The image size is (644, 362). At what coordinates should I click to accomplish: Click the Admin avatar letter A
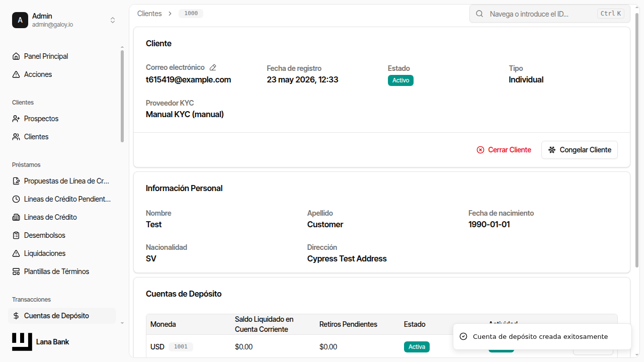(x=20, y=20)
